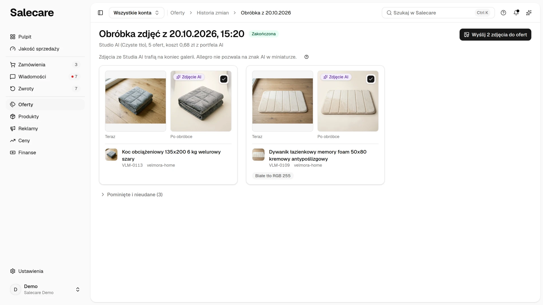Toggle the sidebar panel icon
Viewport: 543px width, 305px height.
click(100, 13)
